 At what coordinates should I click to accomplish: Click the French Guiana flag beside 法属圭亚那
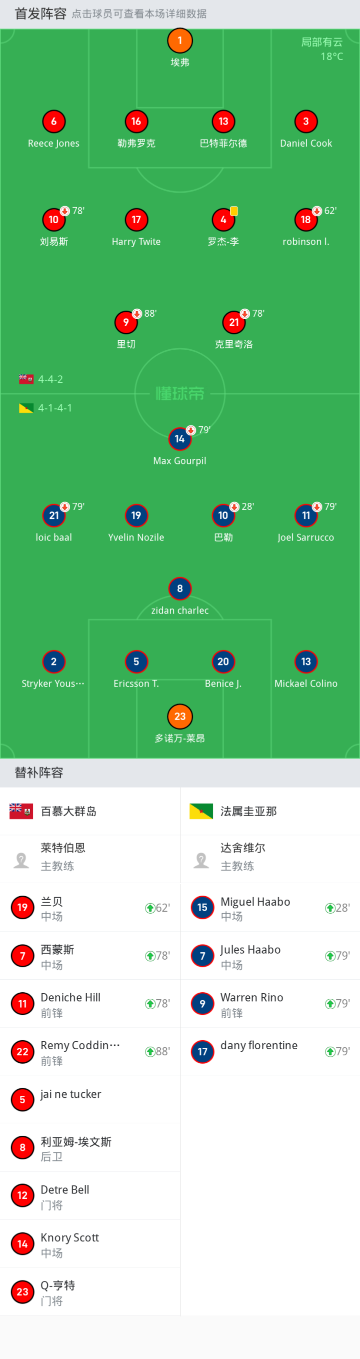(x=201, y=812)
